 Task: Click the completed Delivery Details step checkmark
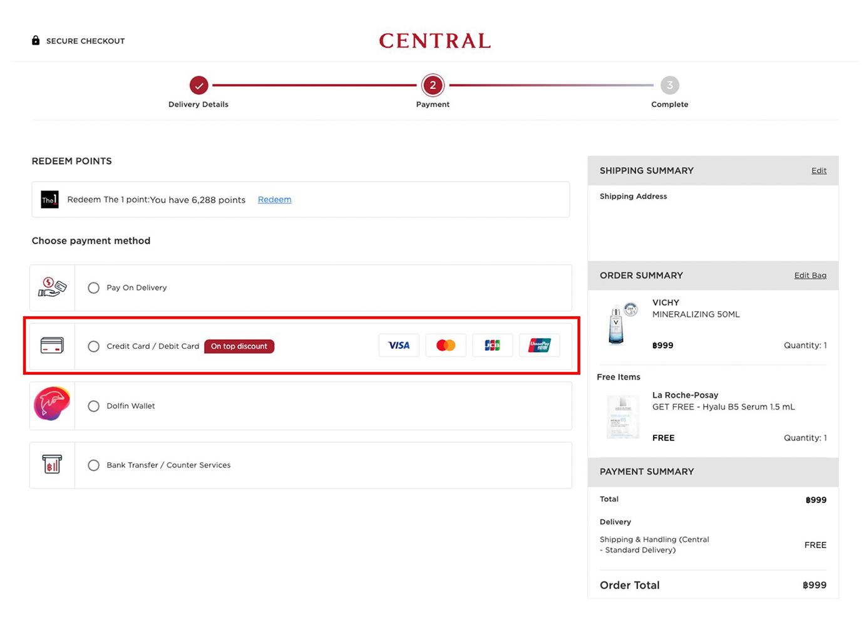[x=198, y=85]
